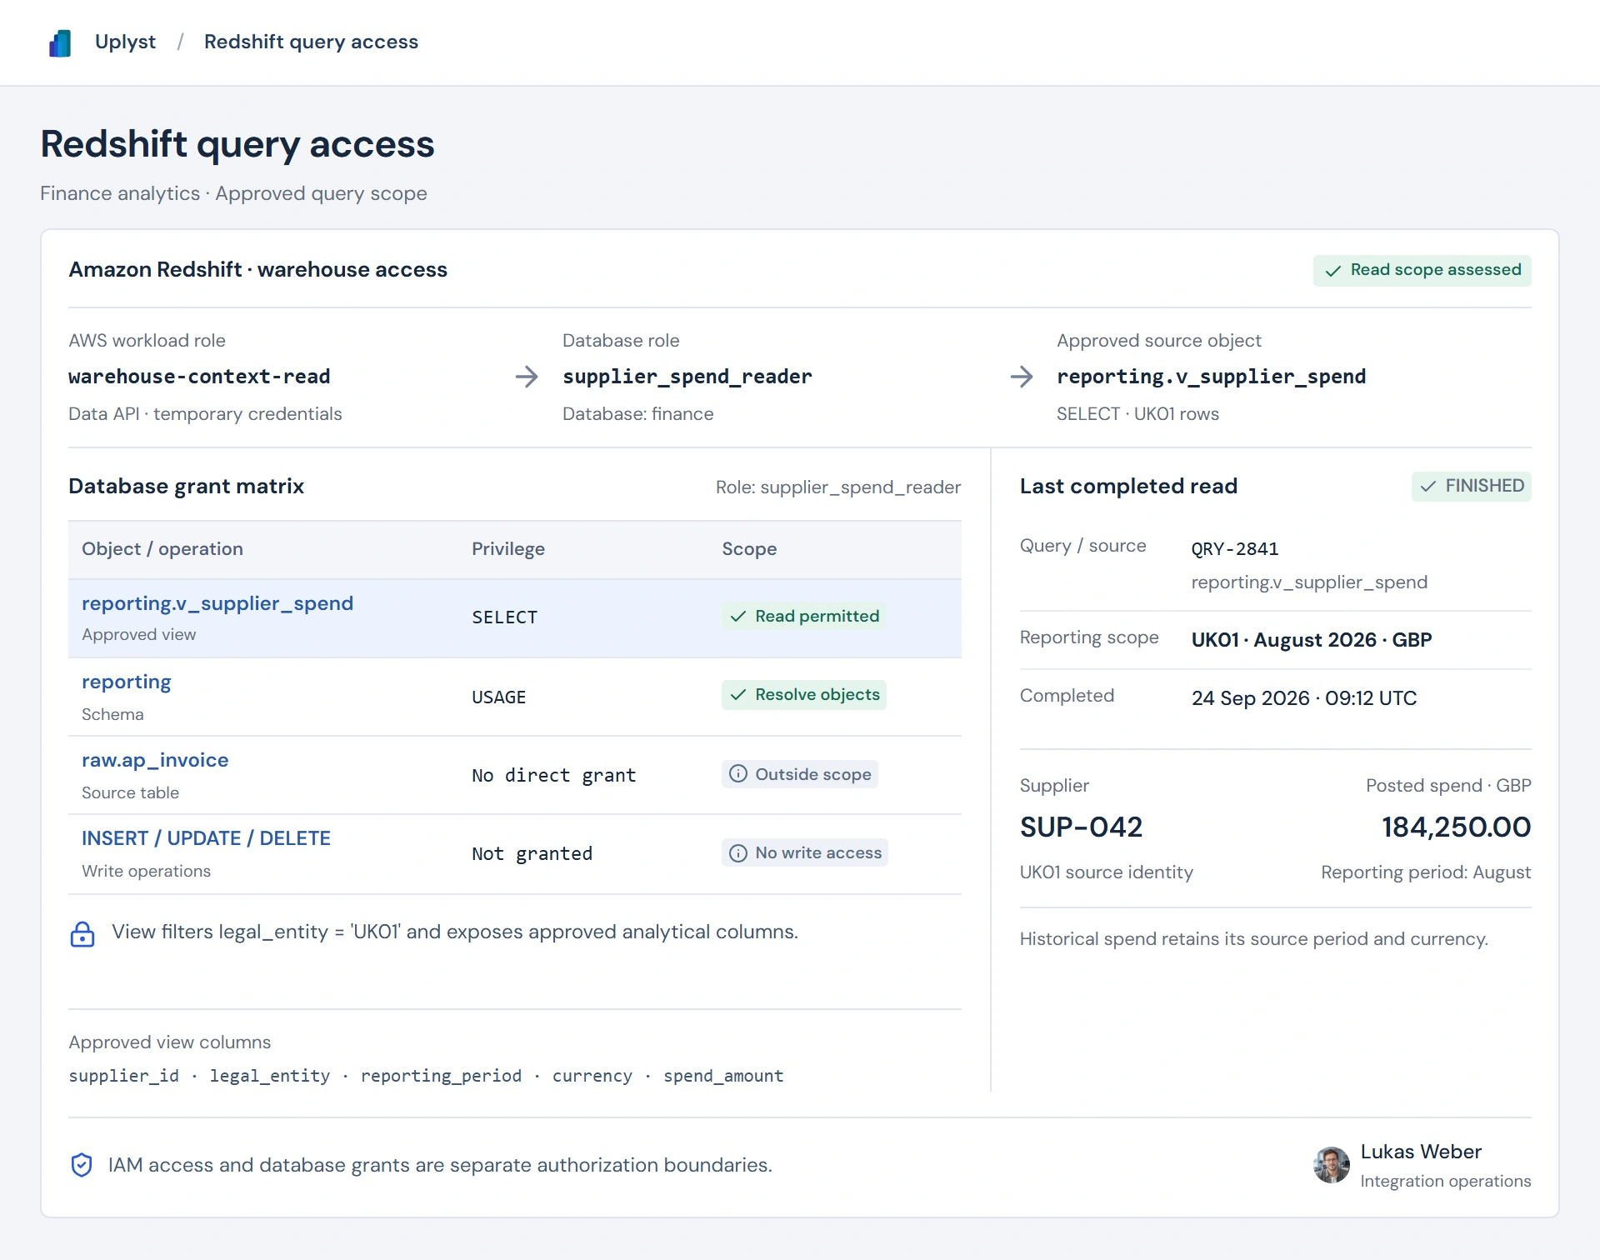Click the Database: finance caption
Image resolution: width=1600 pixels, height=1260 pixels.
637,414
